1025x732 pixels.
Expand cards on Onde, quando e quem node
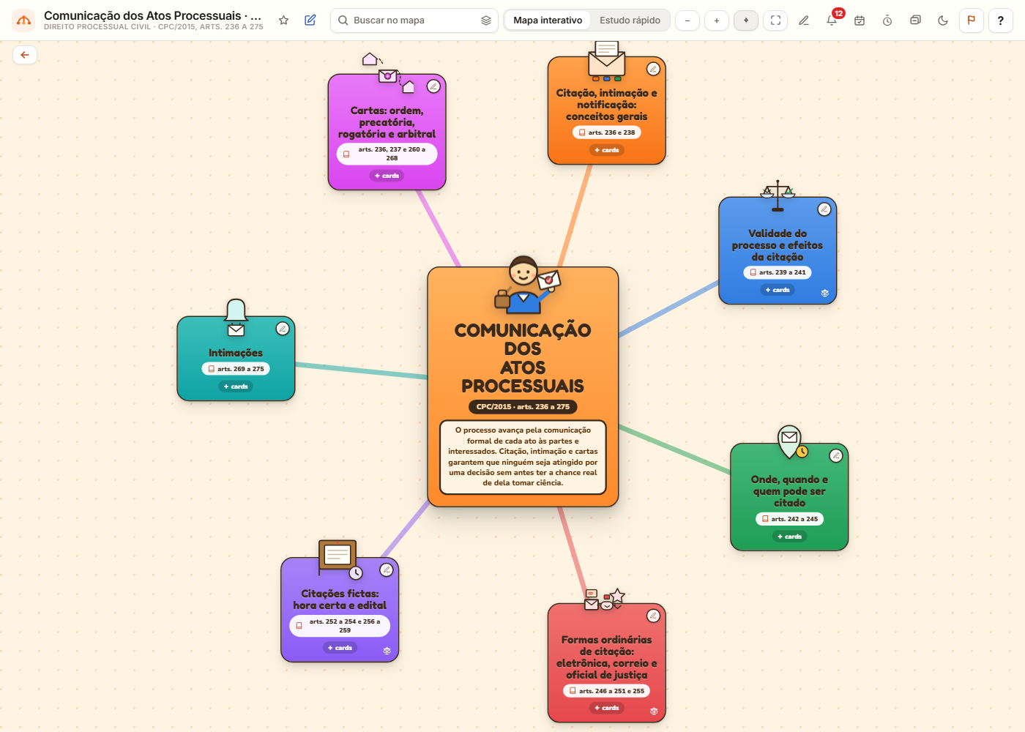click(790, 537)
